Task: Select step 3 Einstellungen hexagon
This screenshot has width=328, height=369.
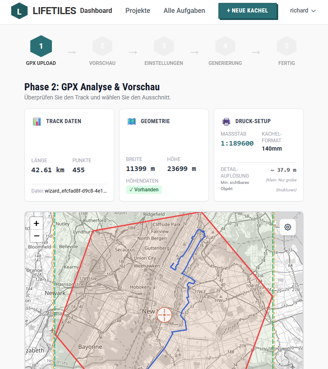Action: [164, 46]
